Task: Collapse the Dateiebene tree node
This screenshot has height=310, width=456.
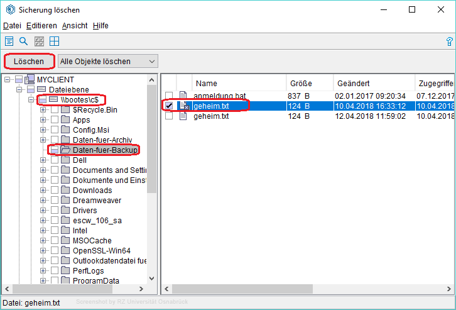Action: click(19, 90)
